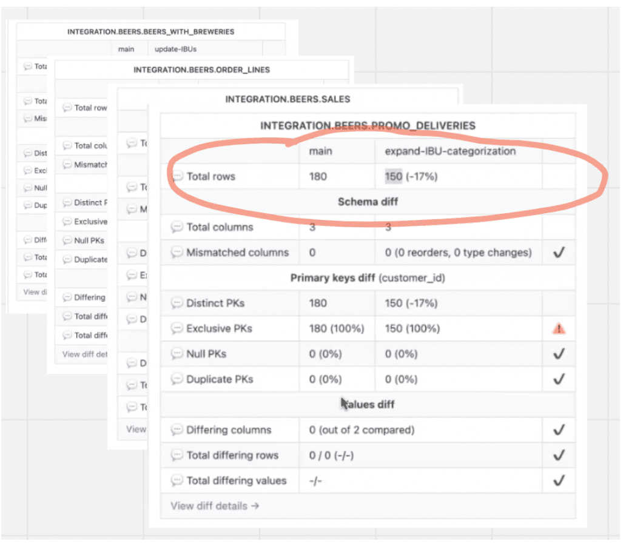The height and width of the screenshot is (550, 626).
Task: Click the comment icon next to Total columns
Action: [x=177, y=227]
